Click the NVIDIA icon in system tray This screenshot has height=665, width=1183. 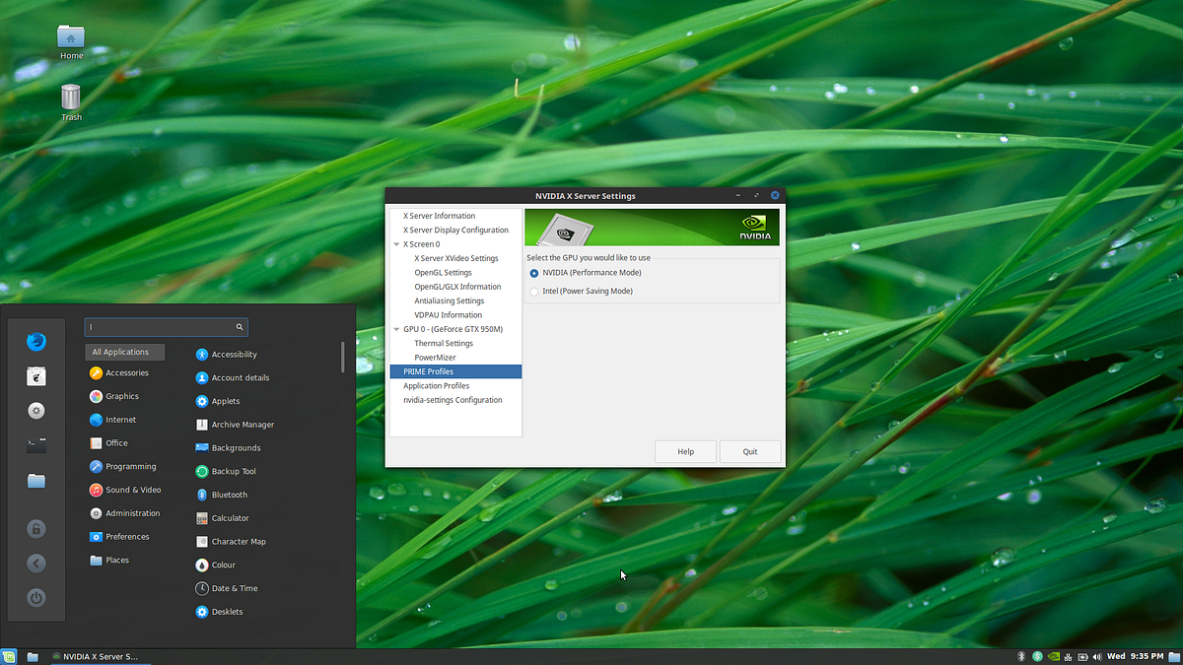pyautogui.click(x=1055, y=656)
